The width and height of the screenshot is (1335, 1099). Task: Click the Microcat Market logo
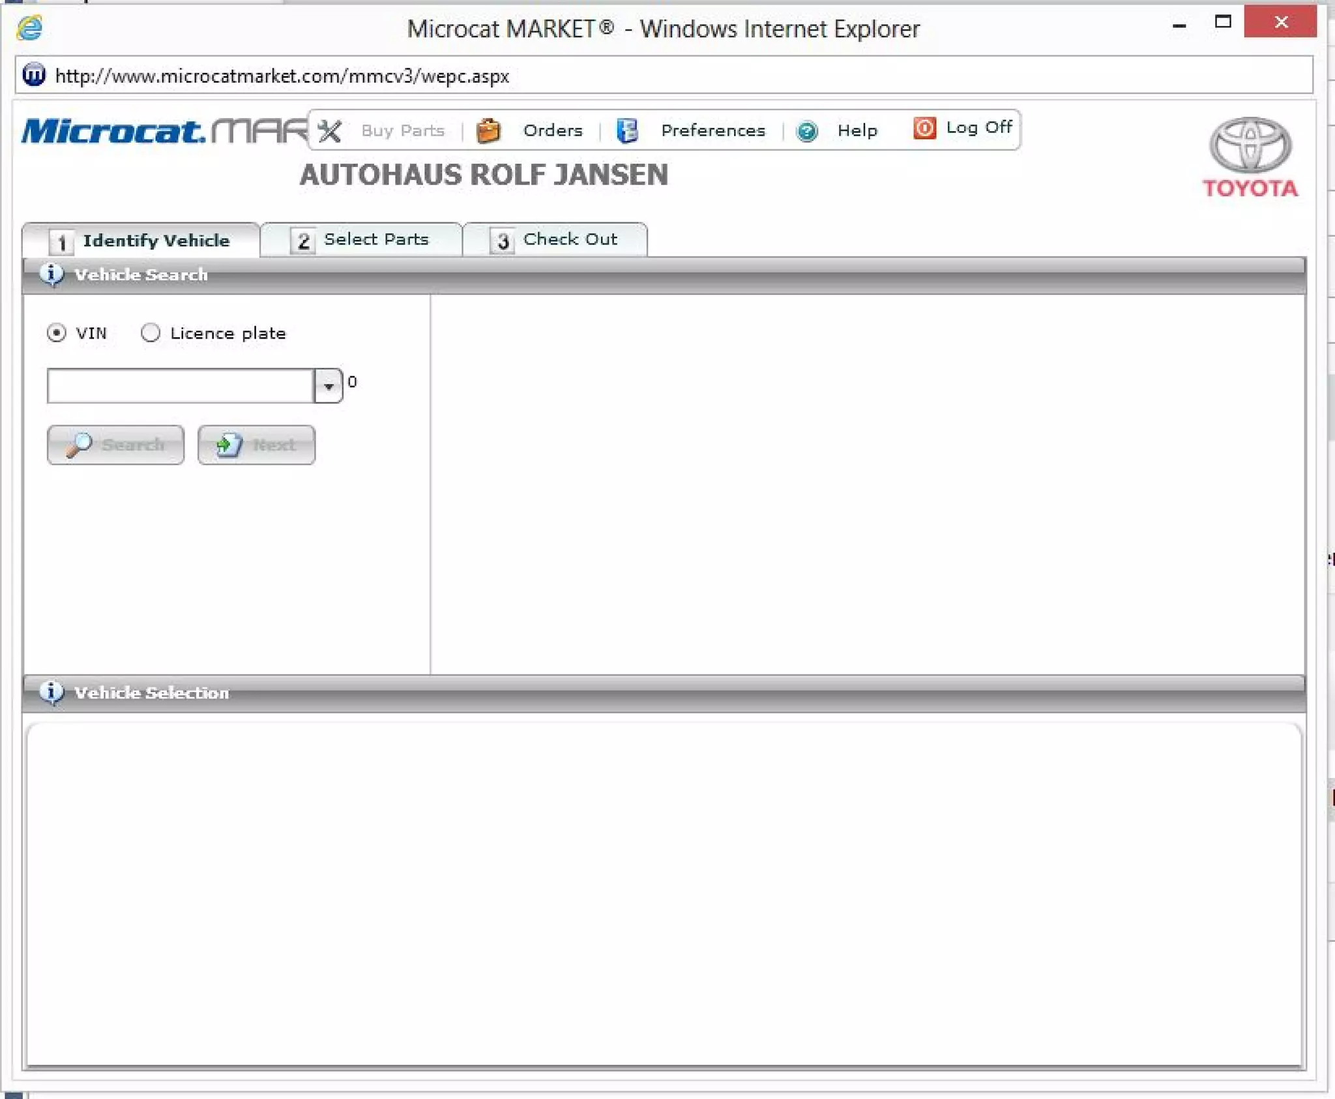[164, 130]
